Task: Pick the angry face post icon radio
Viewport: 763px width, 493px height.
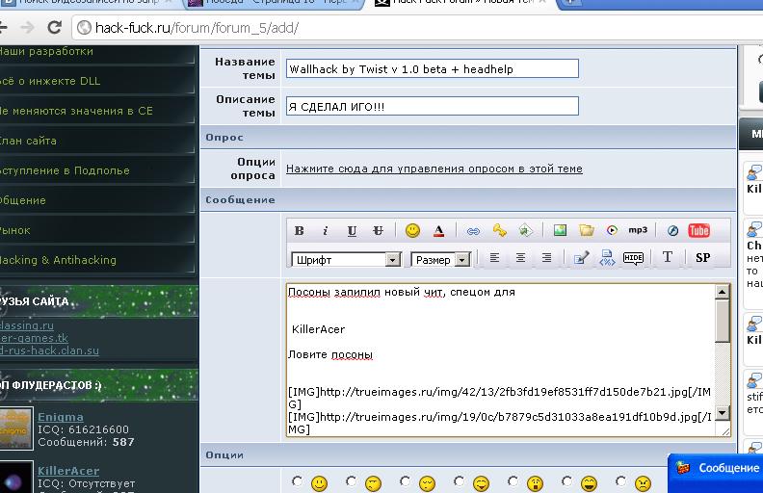Action: click(x=620, y=481)
